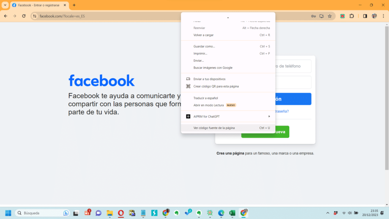The width and height of the screenshot is (389, 219).
Task: Click the install app icon in address bar
Action: click(x=321, y=16)
